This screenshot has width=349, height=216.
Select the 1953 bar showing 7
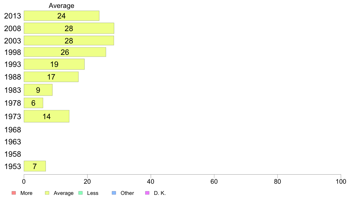35,166
